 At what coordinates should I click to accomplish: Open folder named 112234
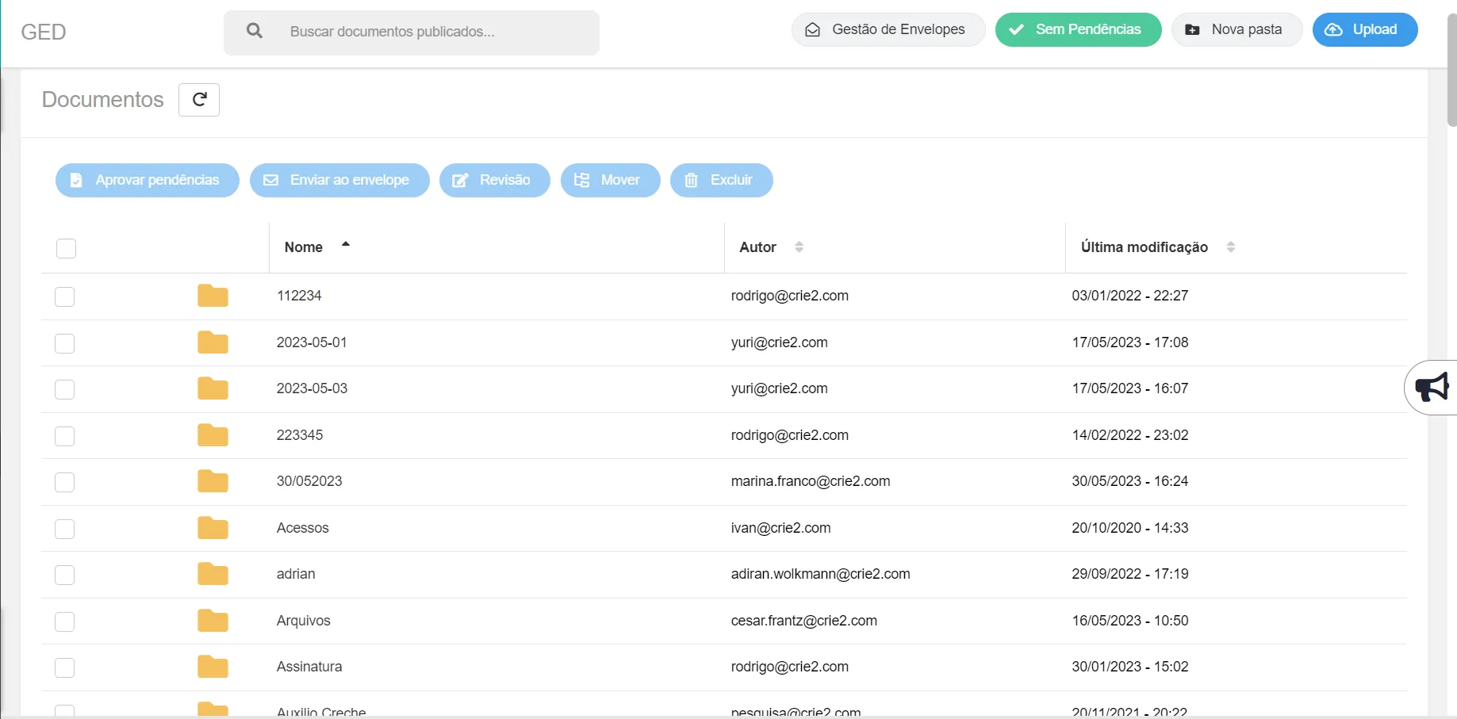(x=299, y=296)
